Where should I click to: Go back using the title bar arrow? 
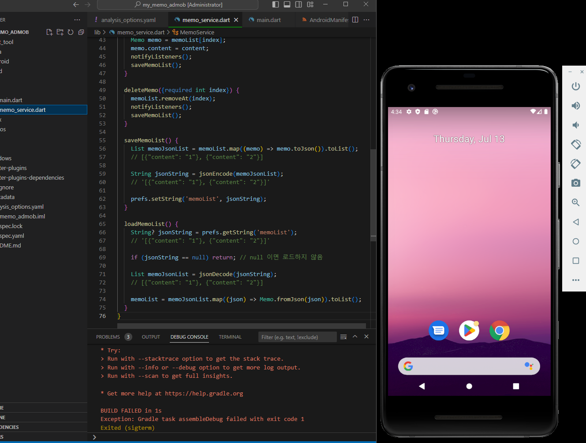coord(76,4)
